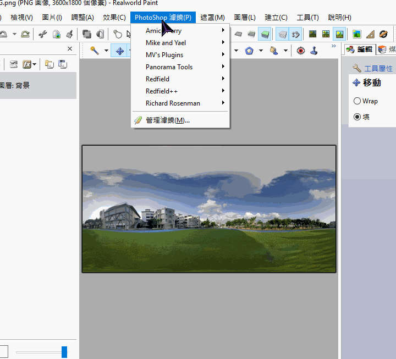Select the magic wand tool
Image resolution: width=396 pixels, height=359 pixels.
94,51
